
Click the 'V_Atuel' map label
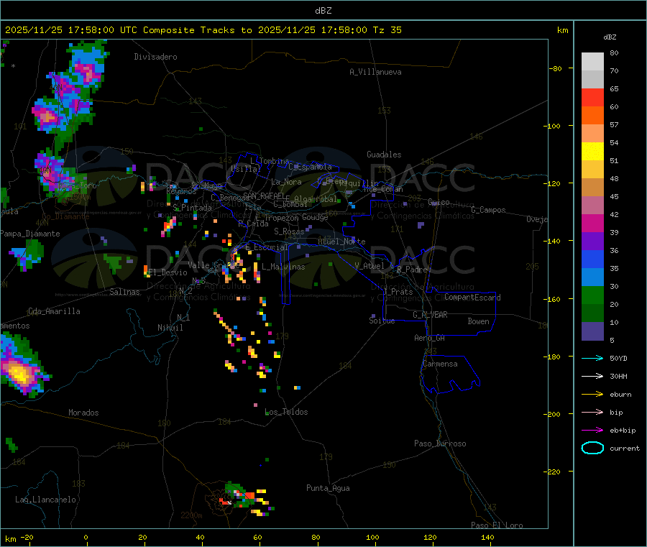(370, 266)
